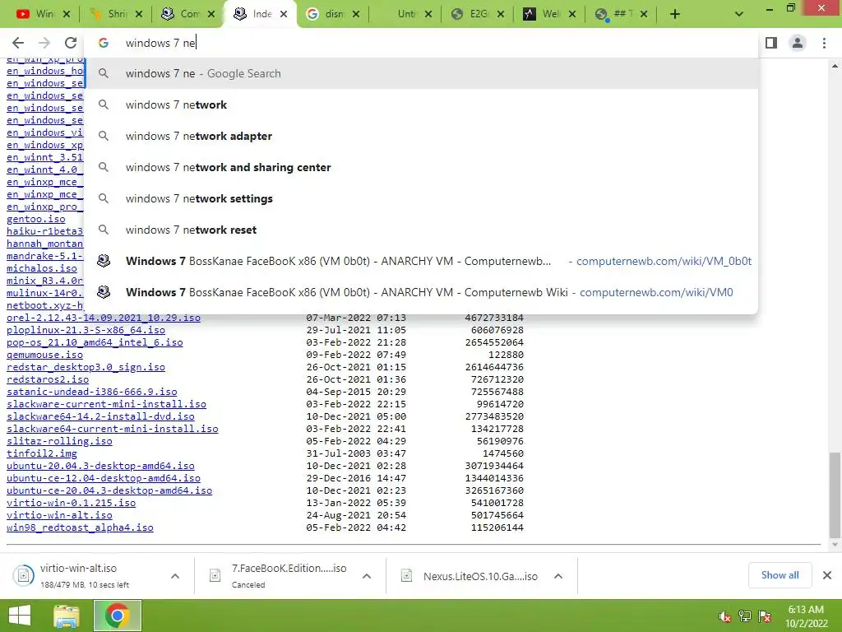Viewport: 842px width, 632px height.
Task: Close the YouTube 'Win' tab
Action: pos(67,15)
